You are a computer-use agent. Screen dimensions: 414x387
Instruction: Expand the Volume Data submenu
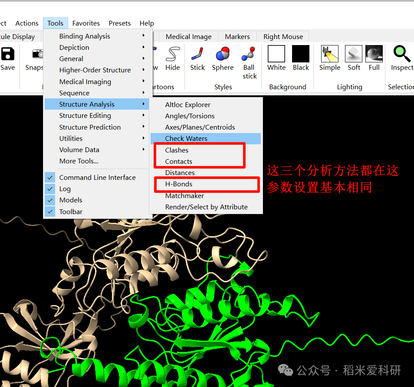tap(79, 150)
